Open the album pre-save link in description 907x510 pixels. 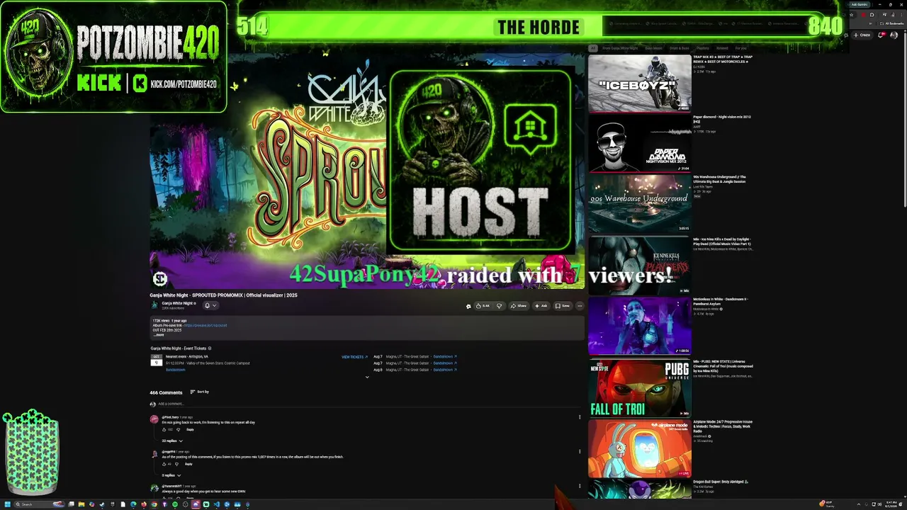[205, 325]
